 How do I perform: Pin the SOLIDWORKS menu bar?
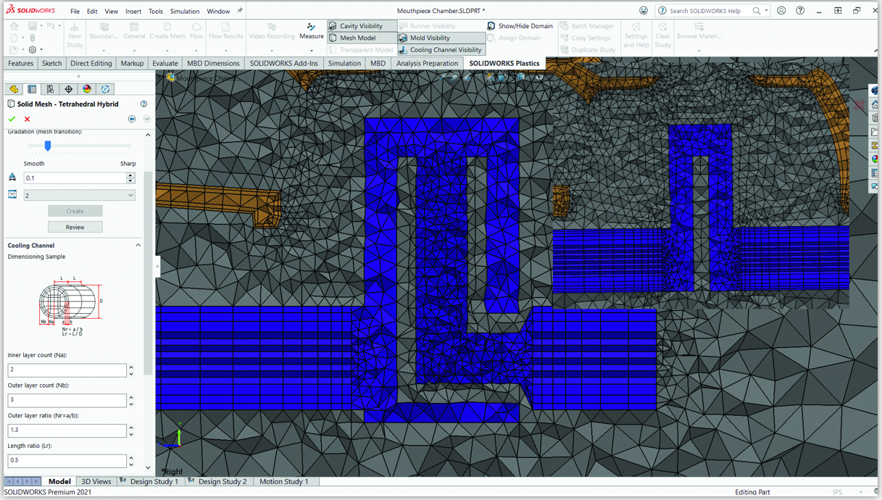[240, 11]
